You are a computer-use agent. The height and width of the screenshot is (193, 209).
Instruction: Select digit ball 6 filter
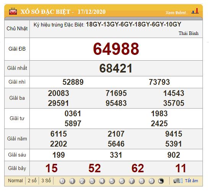122,181
